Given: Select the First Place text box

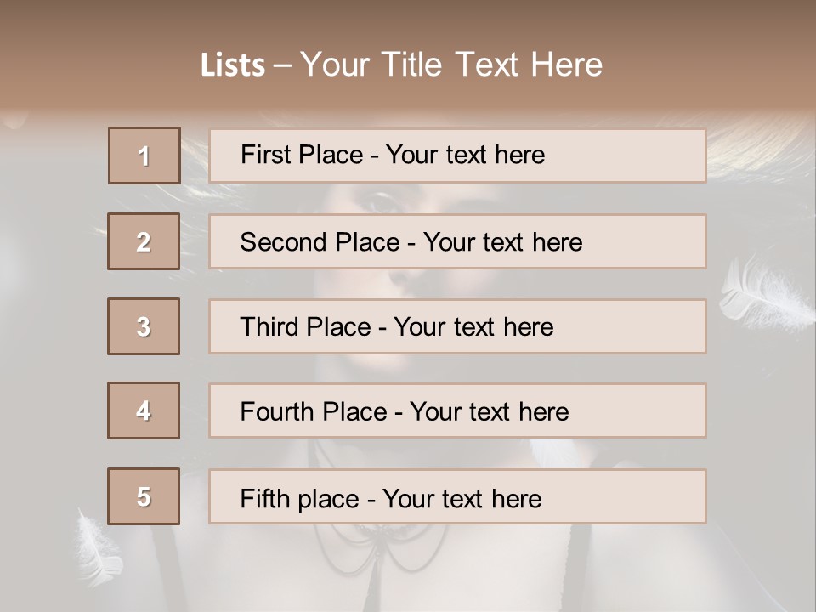Looking at the screenshot, I should [457, 156].
